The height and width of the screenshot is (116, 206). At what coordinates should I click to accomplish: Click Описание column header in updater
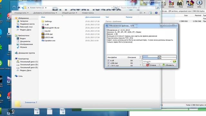(132, 57)
